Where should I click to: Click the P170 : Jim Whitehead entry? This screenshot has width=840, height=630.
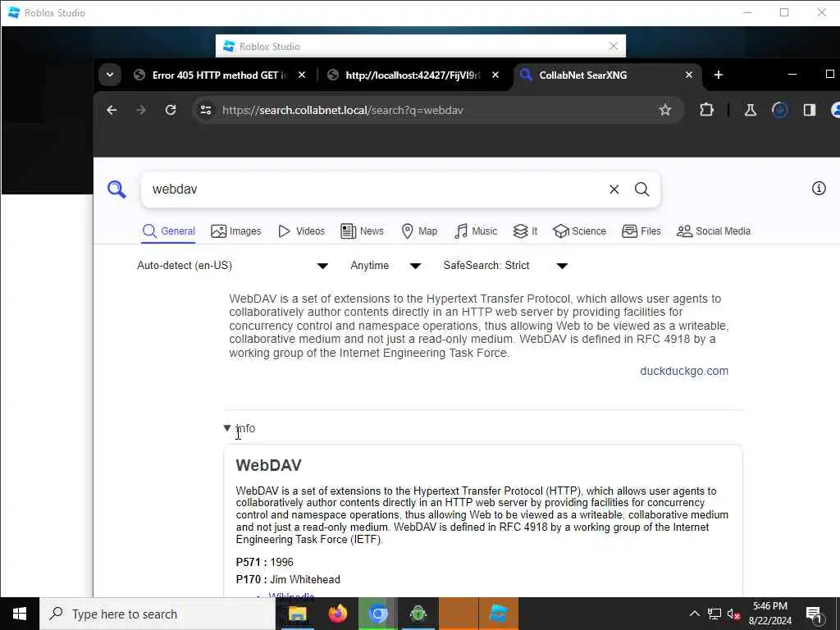288,579
